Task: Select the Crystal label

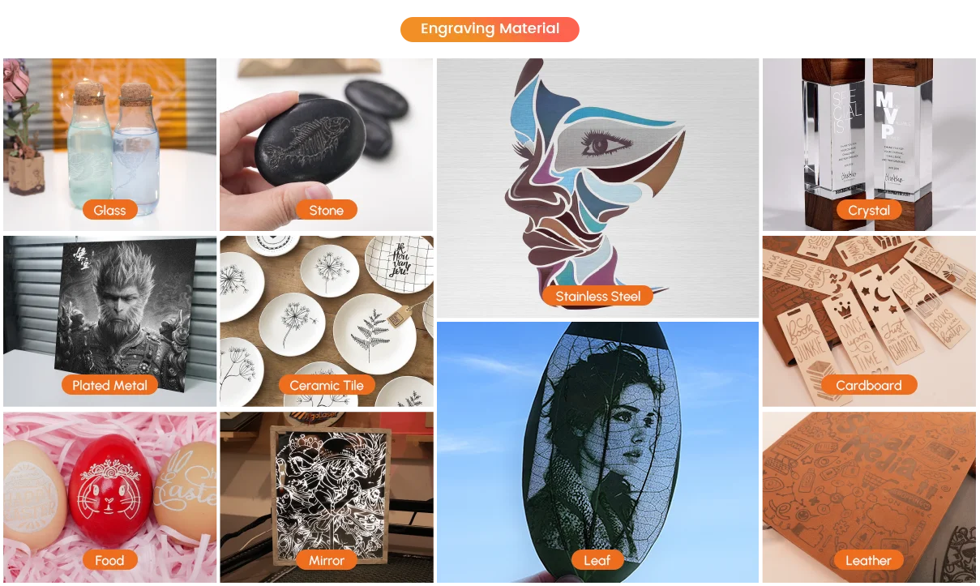Action: 869,210
